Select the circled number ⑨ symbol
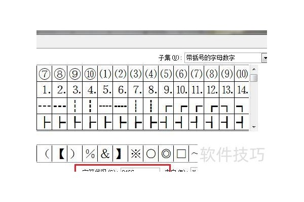This screenshot has width=304, height=202. (75, 74)
